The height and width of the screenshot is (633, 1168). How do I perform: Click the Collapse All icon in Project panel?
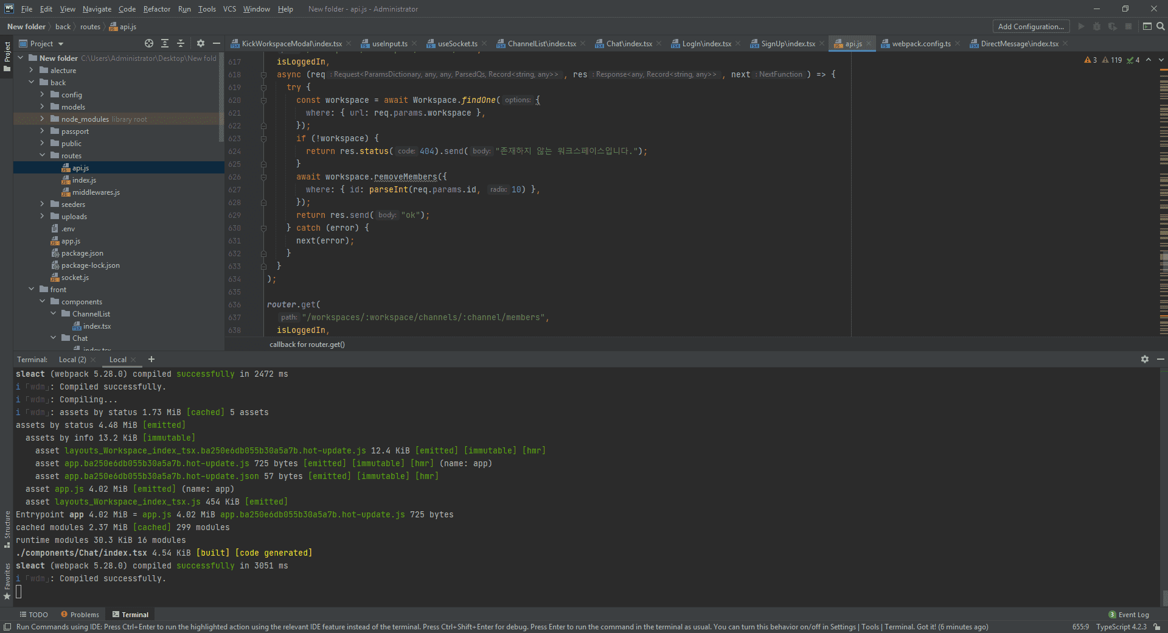point(181,43)
